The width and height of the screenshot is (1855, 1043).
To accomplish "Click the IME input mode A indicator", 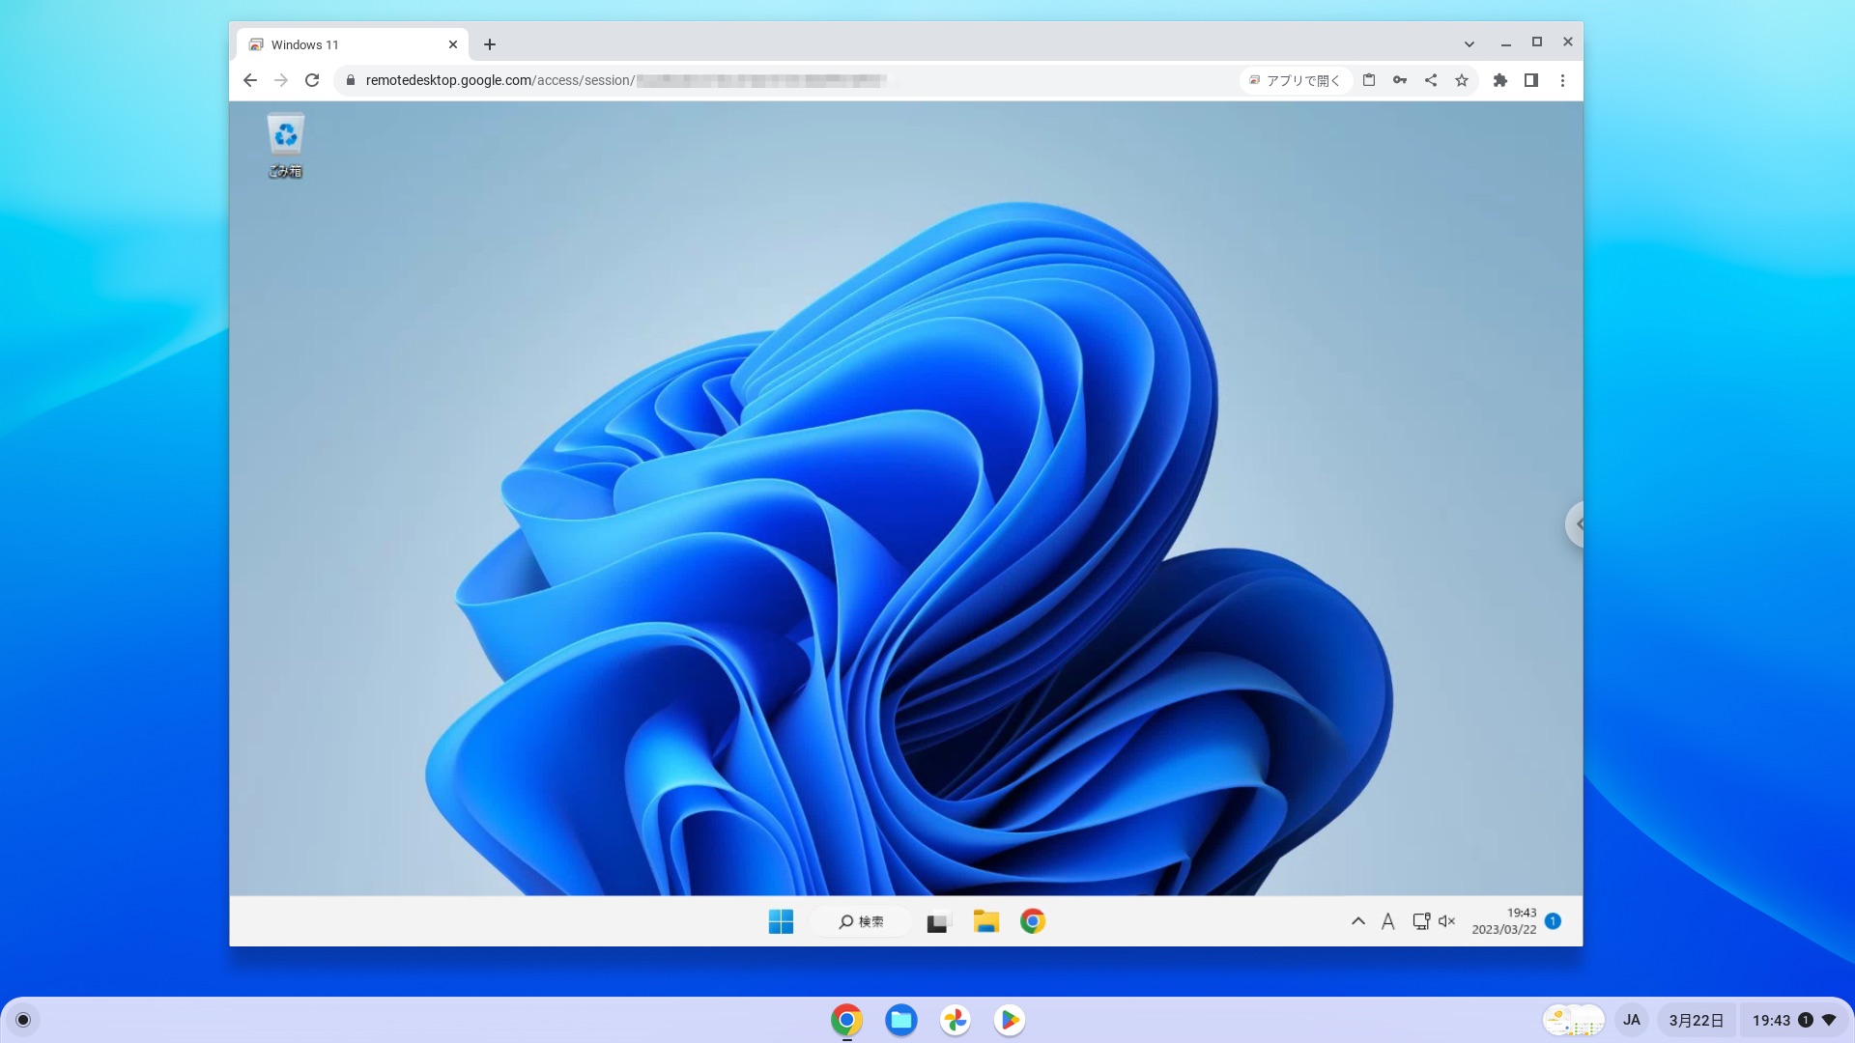I will tap(1387, 921).
